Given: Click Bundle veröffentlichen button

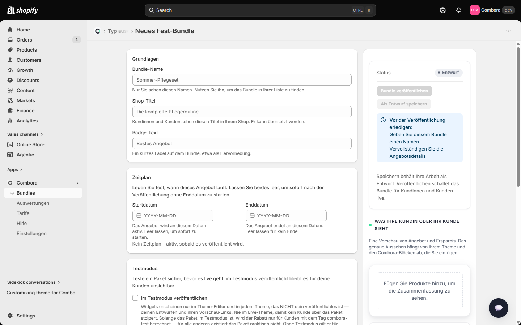Looking at the screenshot, I should [x=404, y=91].
